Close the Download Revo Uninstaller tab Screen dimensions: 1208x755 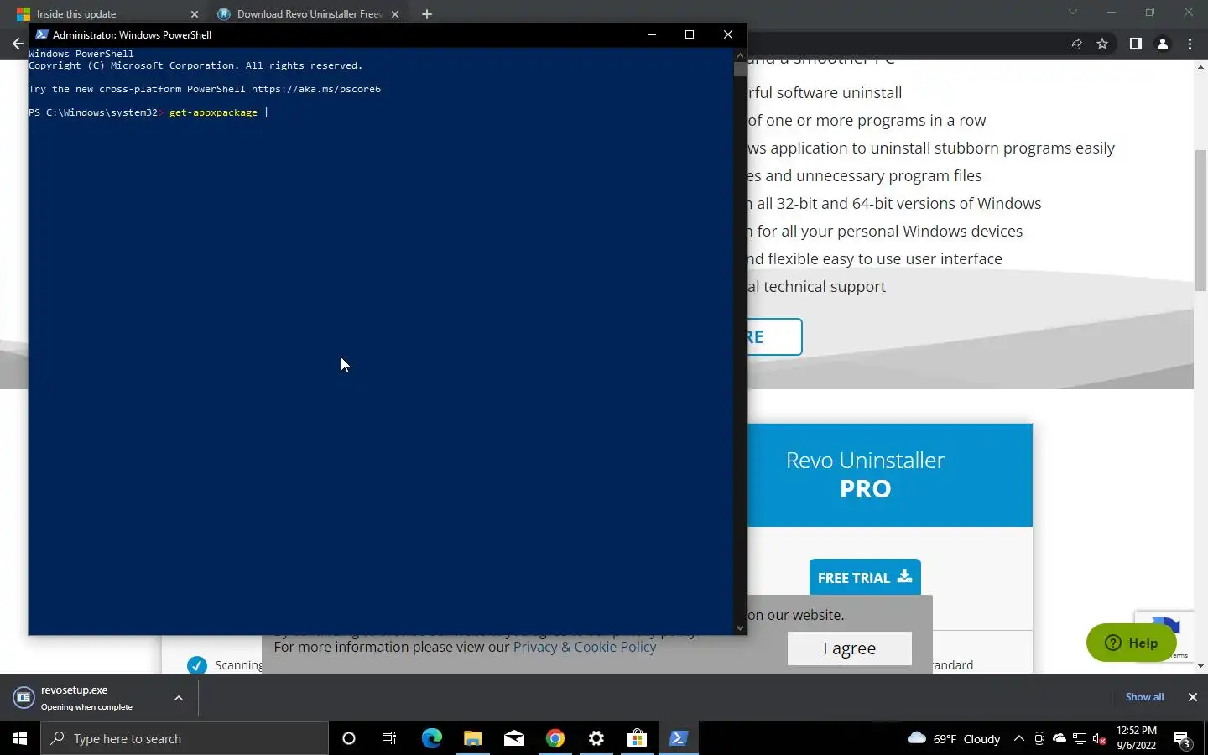point(395,14)
